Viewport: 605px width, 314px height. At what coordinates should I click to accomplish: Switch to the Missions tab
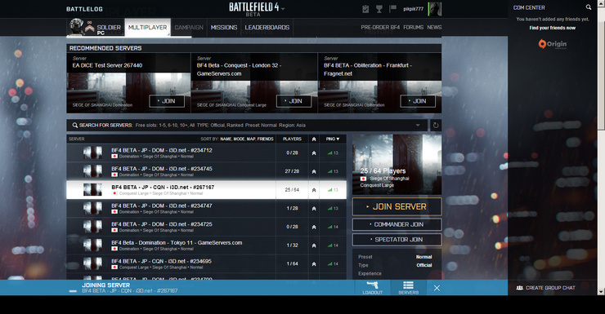click(224, 27)
